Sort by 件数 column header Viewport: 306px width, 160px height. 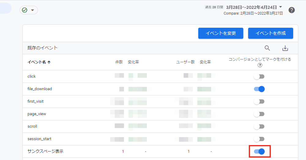[x=119, y=62]
